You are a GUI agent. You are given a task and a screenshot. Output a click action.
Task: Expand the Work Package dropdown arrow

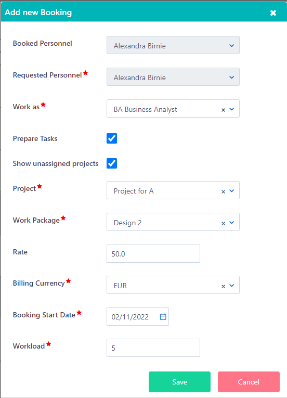(x=232, y=223)
